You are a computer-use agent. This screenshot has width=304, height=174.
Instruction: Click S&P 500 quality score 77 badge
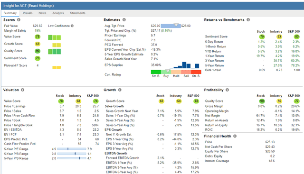coord(296,101)
